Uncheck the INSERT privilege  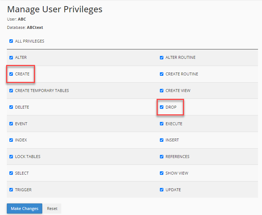pyautogui.click(x=162, y=140)
